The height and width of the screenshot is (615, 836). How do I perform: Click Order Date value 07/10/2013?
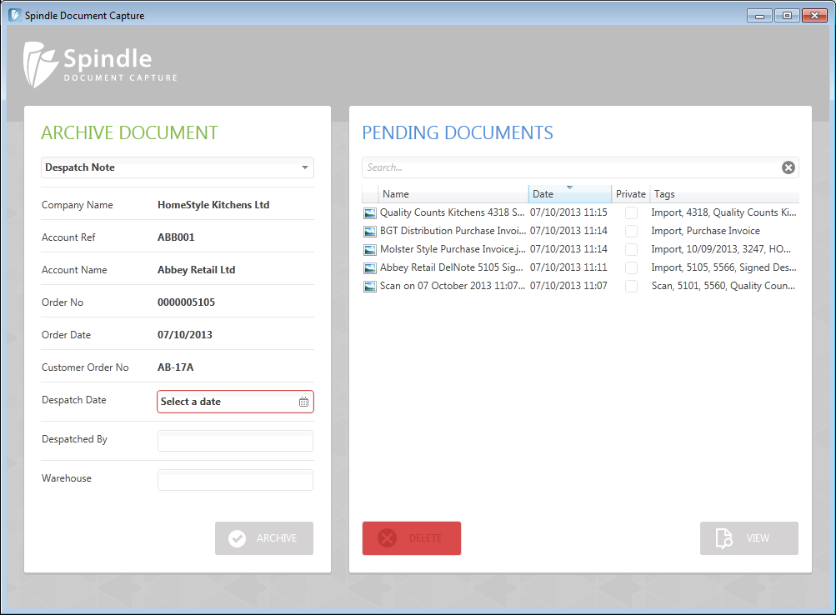point(184,335)
